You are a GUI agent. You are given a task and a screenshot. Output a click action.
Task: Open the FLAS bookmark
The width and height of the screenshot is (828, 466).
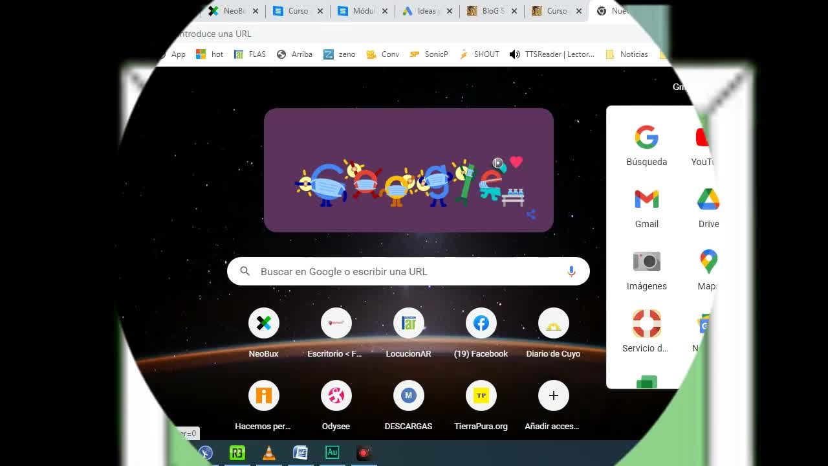[x=250, y=54]
